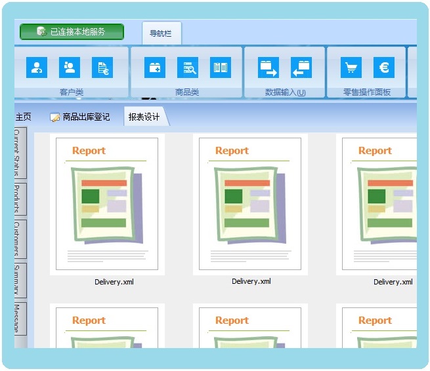The height and width of the screenshot is (371, 430).
Task: Switch to the 商品出库登记 tab
Action: (x=80, y=117)
